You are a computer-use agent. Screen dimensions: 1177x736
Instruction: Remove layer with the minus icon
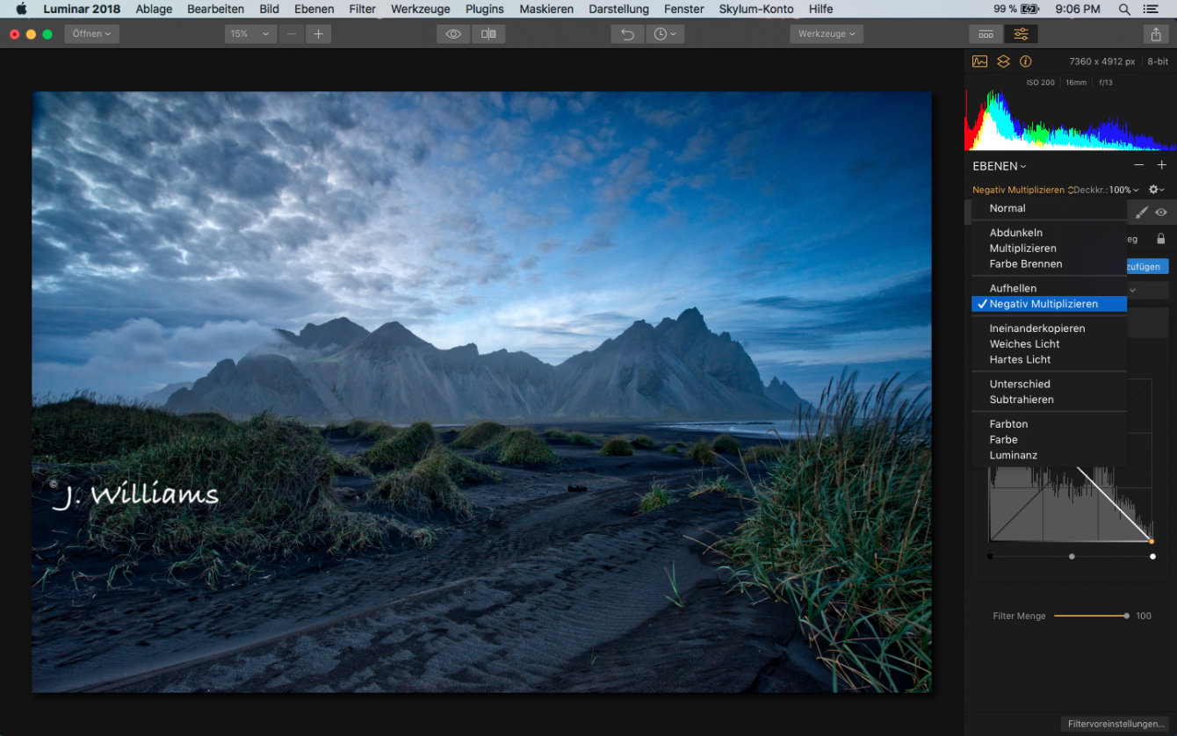tap(1139, 165)
